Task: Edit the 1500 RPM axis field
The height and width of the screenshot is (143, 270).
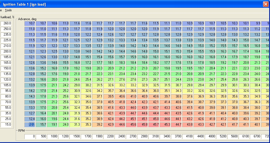Action: tap(75, 136)
